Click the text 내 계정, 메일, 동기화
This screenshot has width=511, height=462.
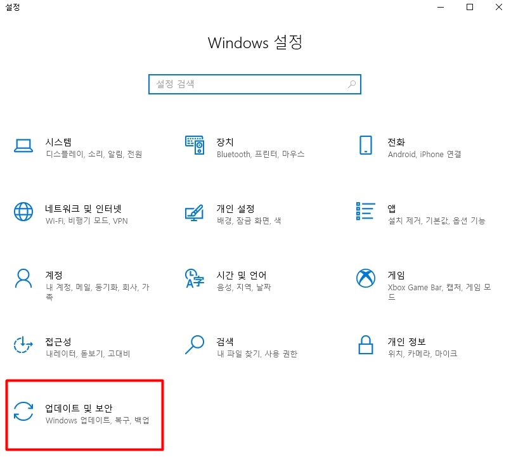pos(82,287)
